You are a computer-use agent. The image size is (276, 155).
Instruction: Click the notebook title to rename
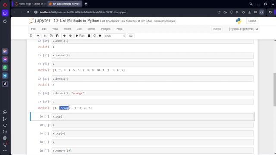click(x=76, y=21)
